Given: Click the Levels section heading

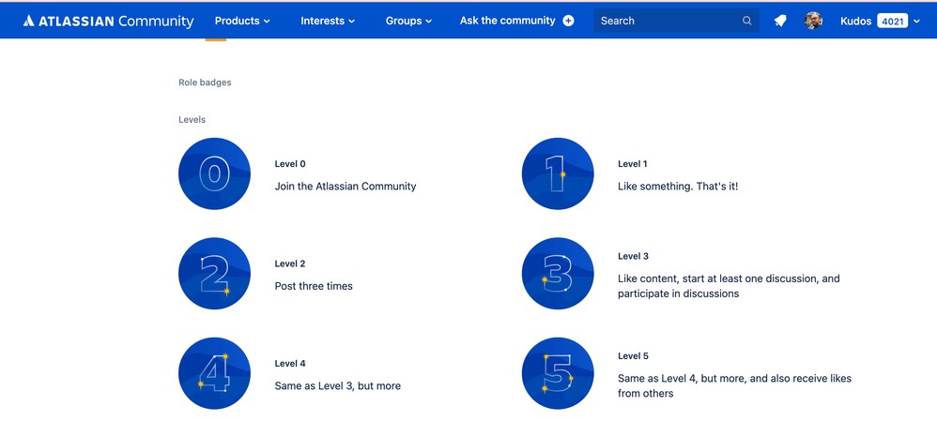Looking at the screenshot, I should tap(192, 119).
